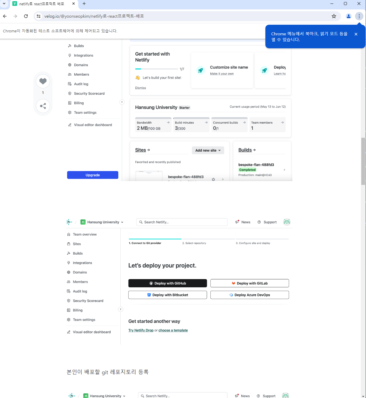Click Make it your own link

(222, 74)
